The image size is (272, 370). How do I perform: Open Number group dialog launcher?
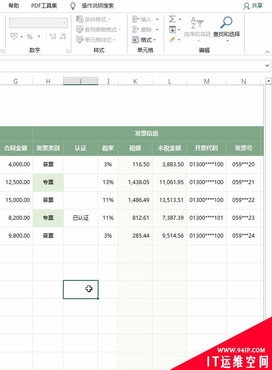(x=68, y=51)
